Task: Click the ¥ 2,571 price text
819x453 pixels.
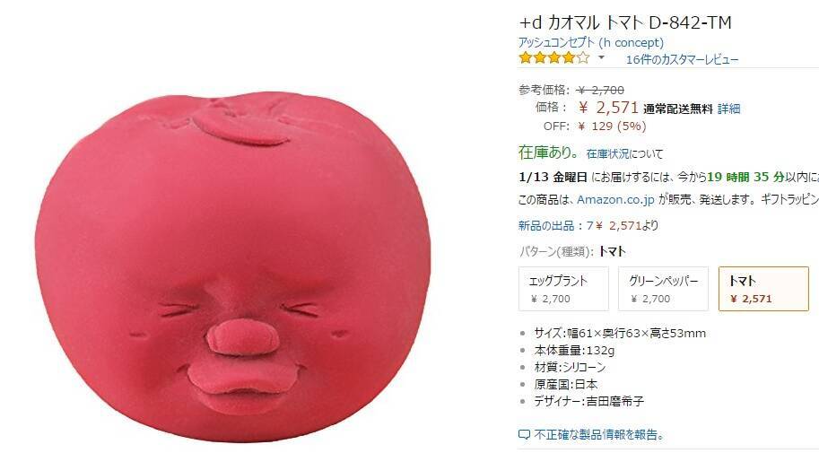Action: coord(608,108)
